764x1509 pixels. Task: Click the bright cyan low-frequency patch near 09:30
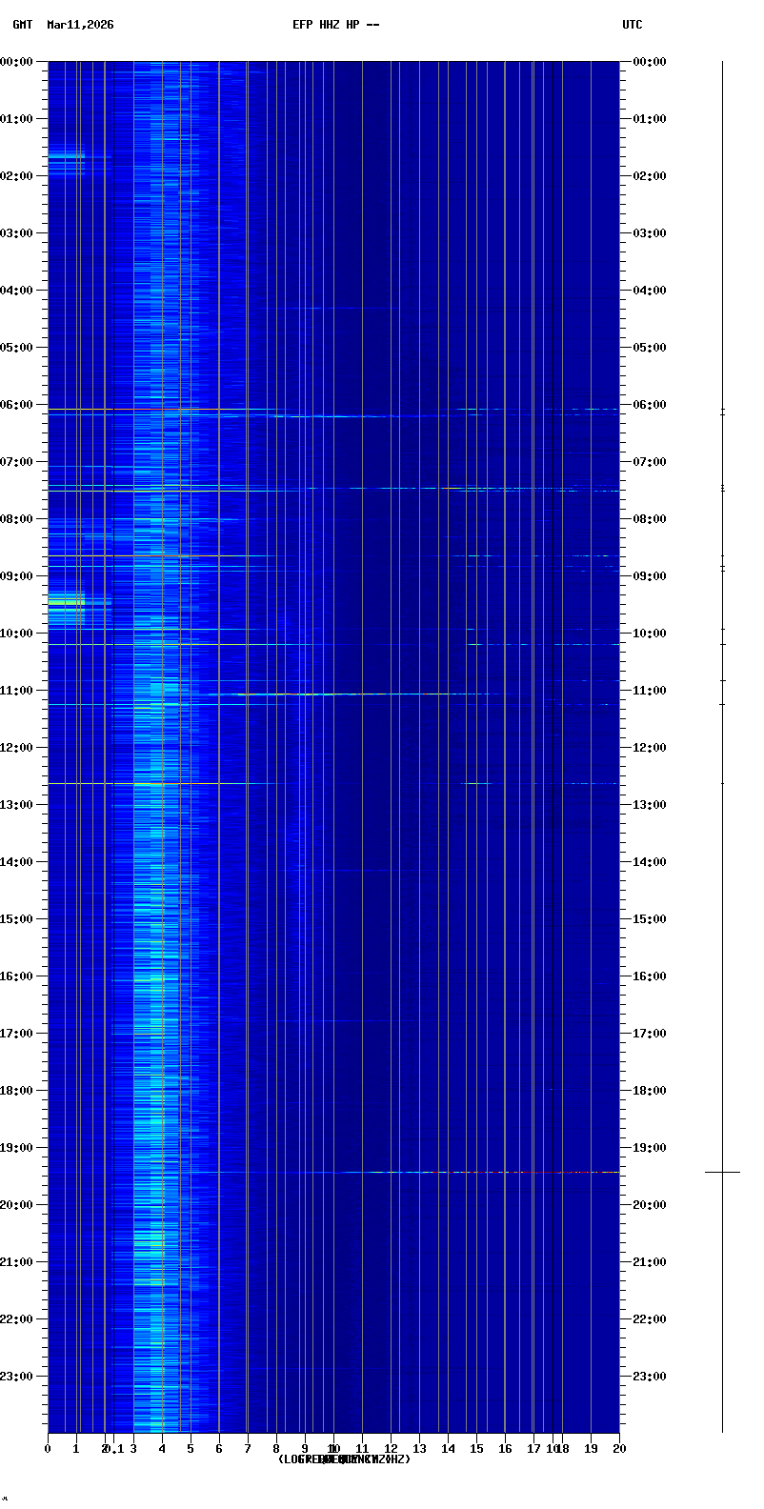point(67,600)
